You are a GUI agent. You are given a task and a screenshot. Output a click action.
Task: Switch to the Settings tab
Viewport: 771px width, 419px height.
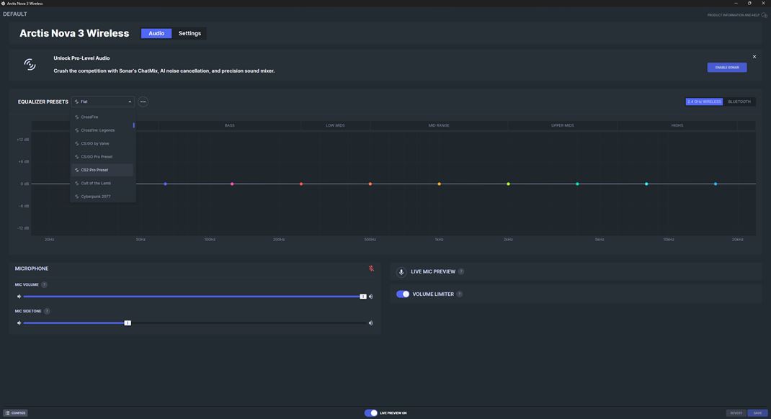coord(190,33)
